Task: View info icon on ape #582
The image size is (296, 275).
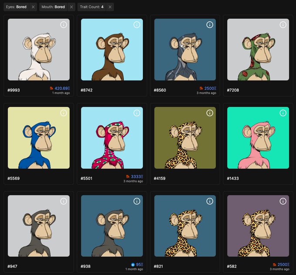Action: 283,201
